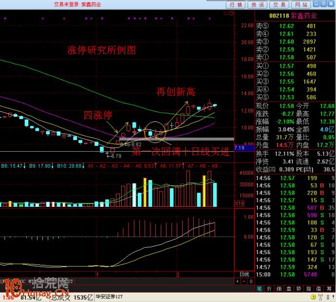Click the 金额 value 4.0亿
The height and width of the screenshot is (302, 336).
tap(327, 129)
